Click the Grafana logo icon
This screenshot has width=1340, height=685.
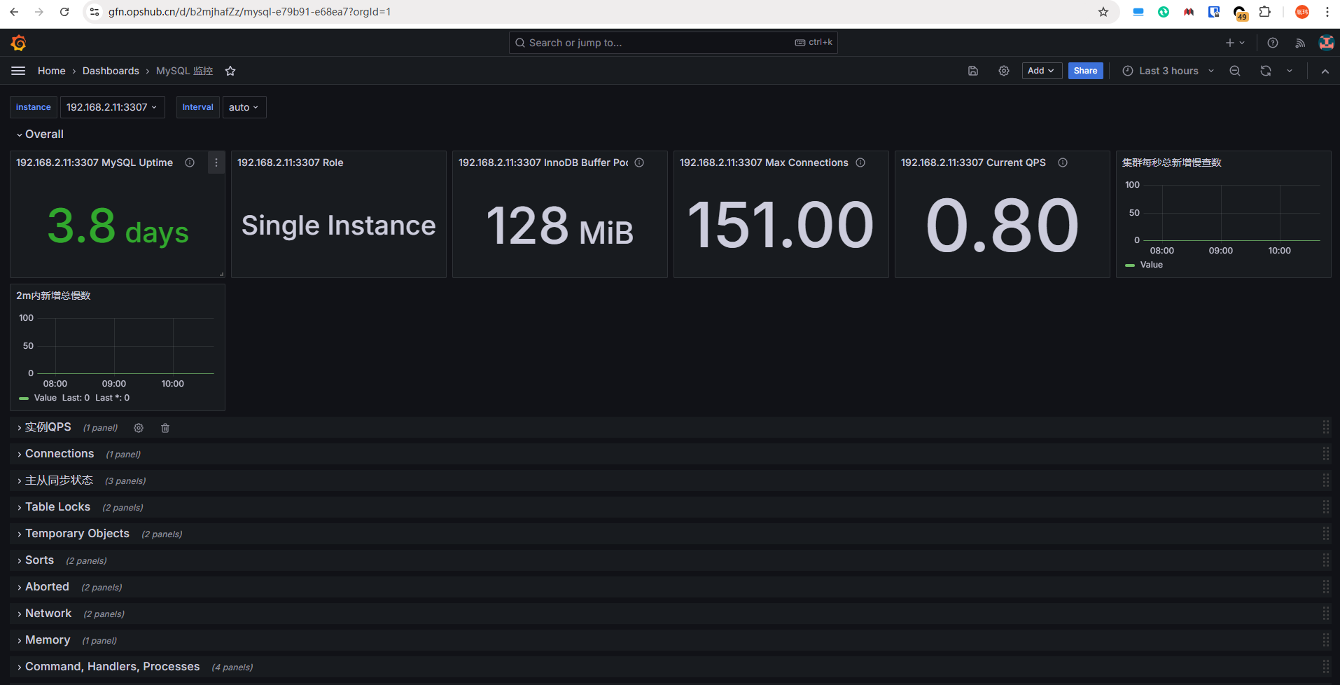click(19, 43)
